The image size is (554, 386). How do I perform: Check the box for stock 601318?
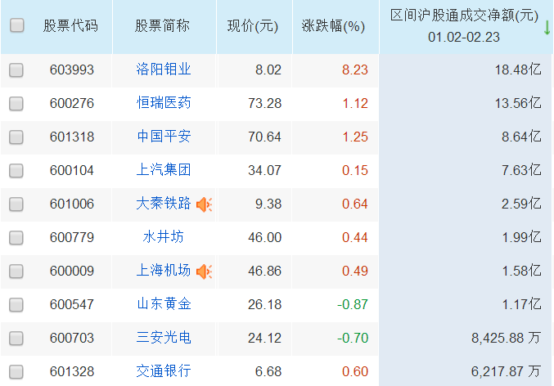point(16,137)
